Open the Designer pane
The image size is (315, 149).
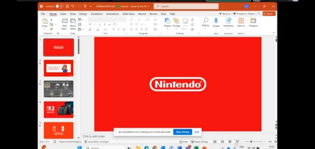point(253,21)
